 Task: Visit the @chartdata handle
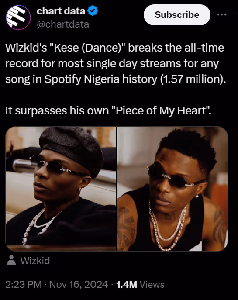click(63, 24)
